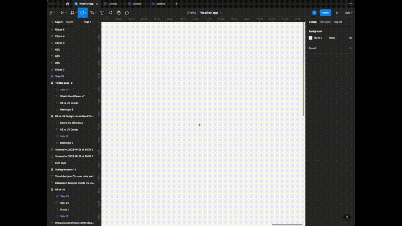Select the Group 1 layer

(64, 210)
